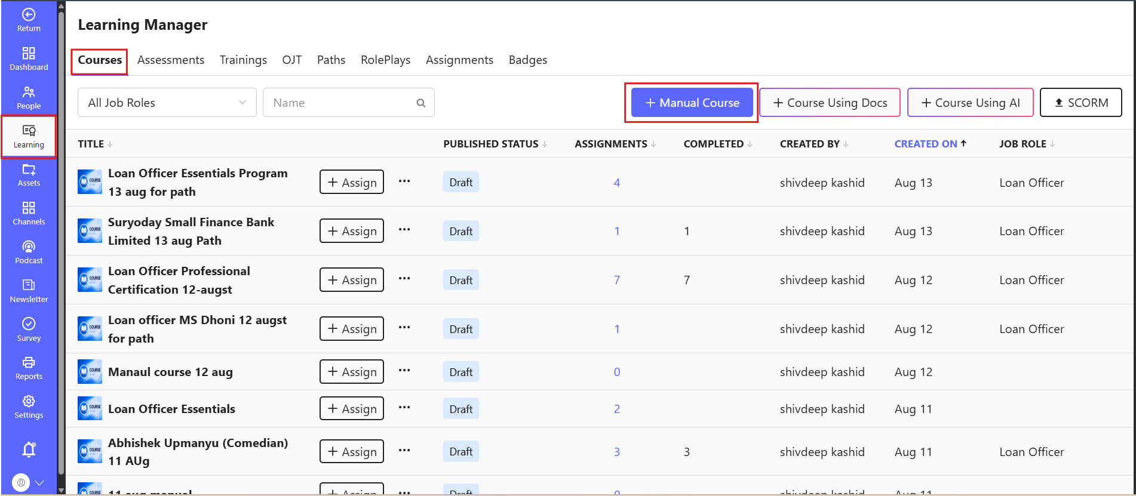Go to People in the sidebar
The width and height of the screenshot is (1136, 496).
pos(29,97)
